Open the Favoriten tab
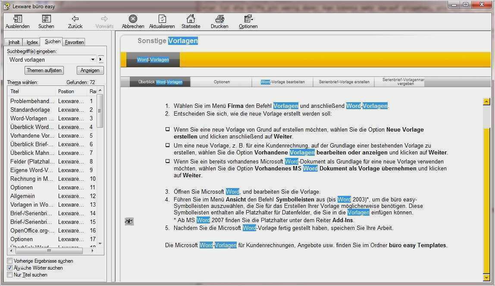This screenshot has height=286, width=495. coord(75,42)
